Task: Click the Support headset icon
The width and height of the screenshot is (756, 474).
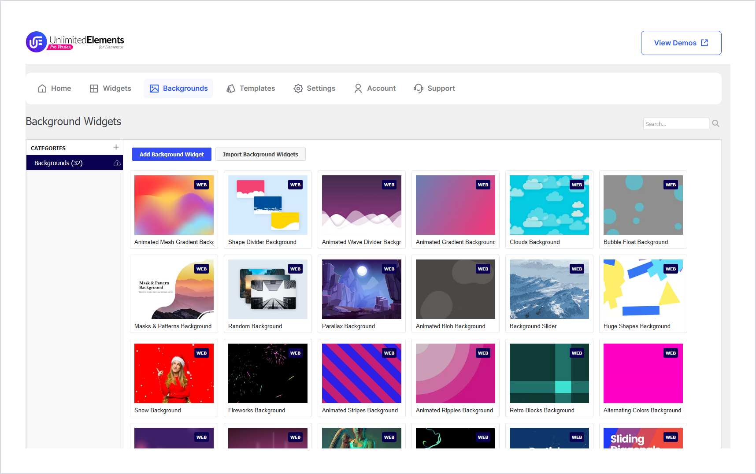Action: (419, 89)
